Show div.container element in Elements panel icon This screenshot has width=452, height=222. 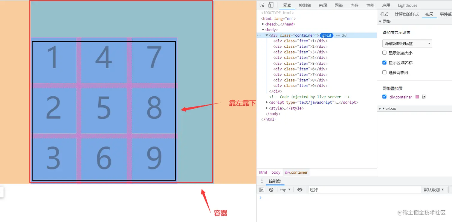pyautogui.click(x=424, y=97)
